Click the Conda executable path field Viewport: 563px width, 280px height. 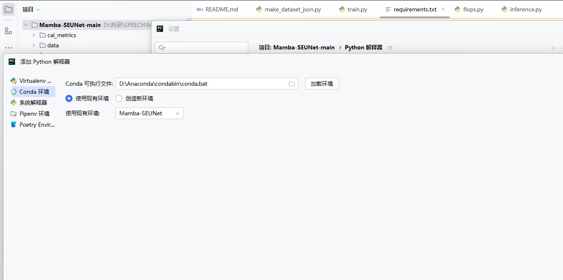pos(207,84)
